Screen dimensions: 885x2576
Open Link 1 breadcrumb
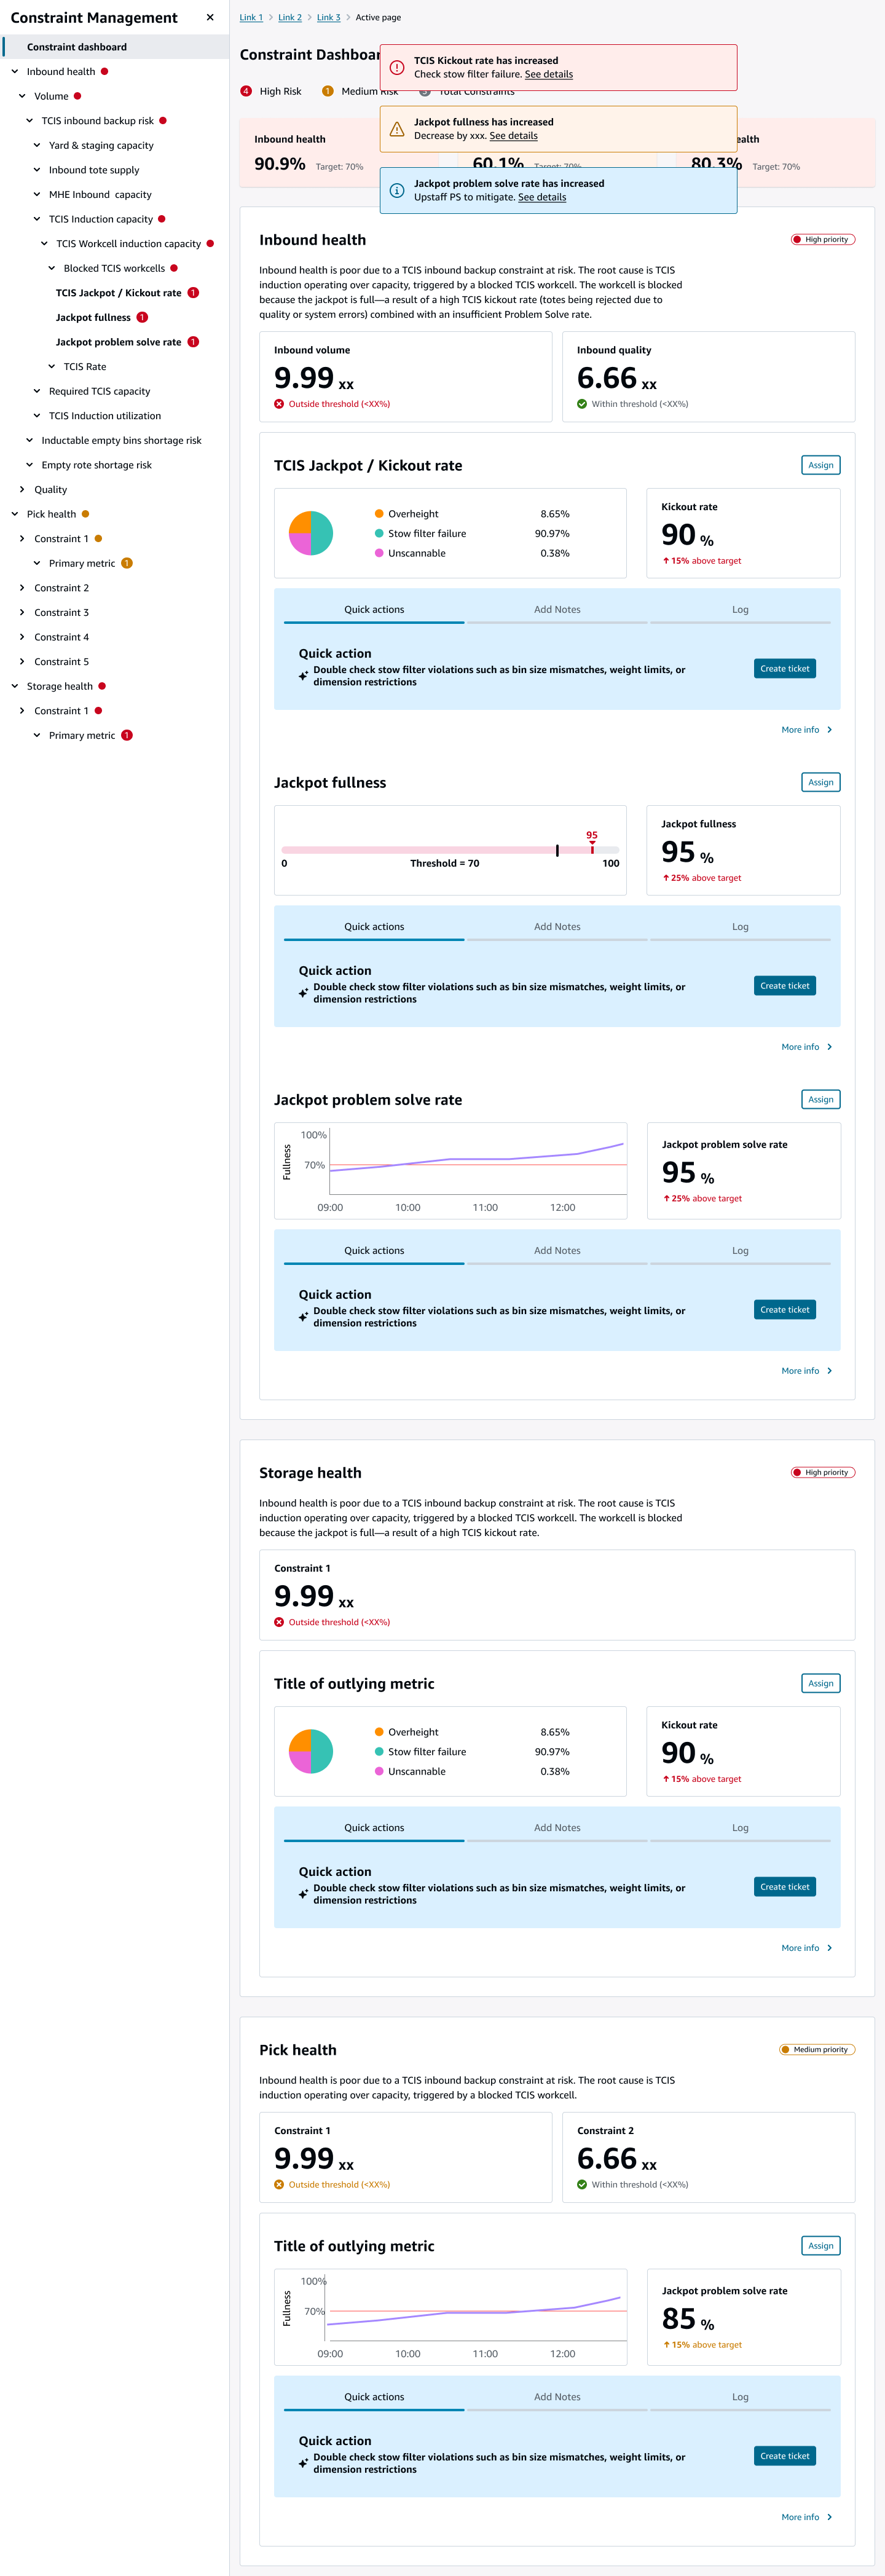tap(251, 17)
